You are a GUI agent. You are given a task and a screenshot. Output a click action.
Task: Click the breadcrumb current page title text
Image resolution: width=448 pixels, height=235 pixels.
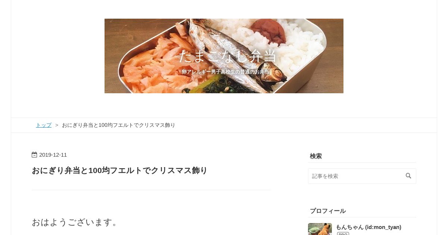pyautogui.click(x=118, y=125)
